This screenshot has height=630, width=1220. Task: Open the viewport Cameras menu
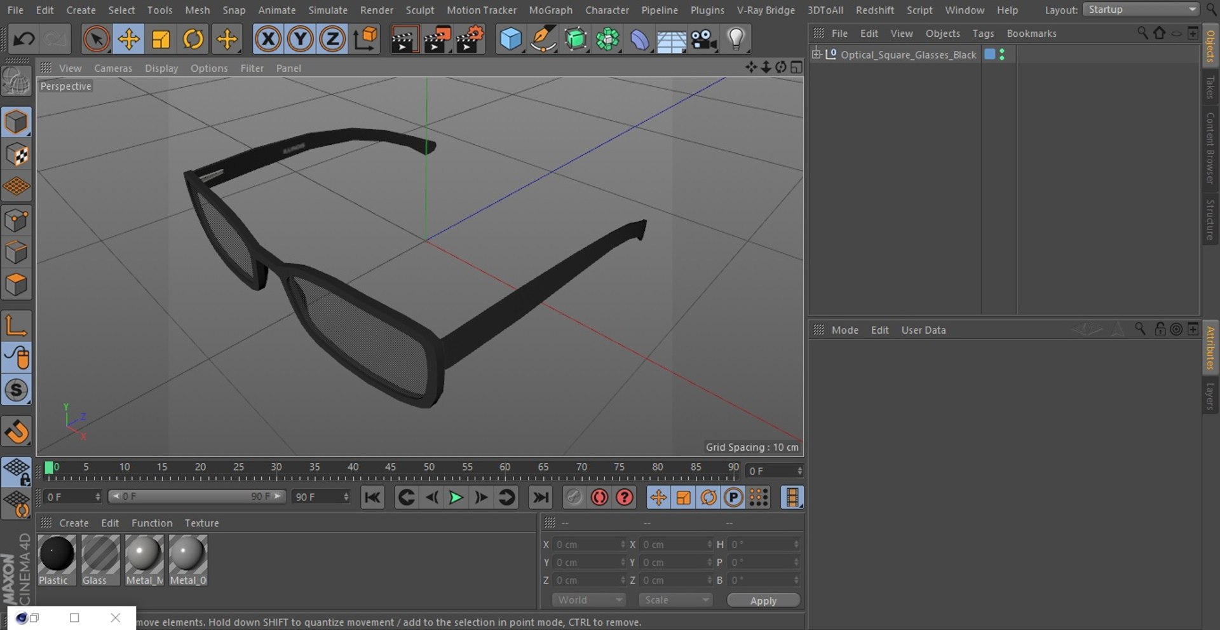tap(113, 68)
